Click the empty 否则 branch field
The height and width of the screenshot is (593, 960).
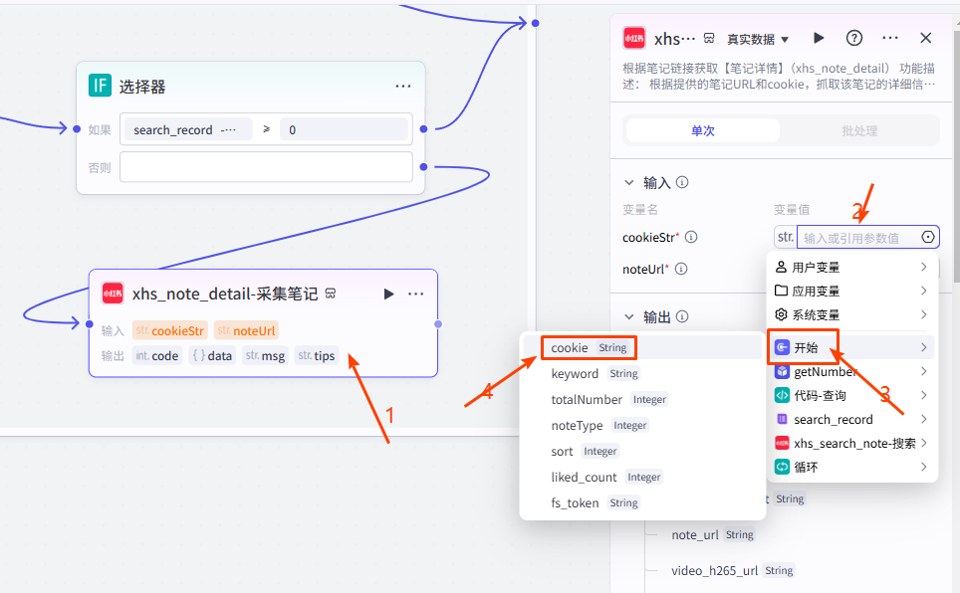tap(266, 166)
